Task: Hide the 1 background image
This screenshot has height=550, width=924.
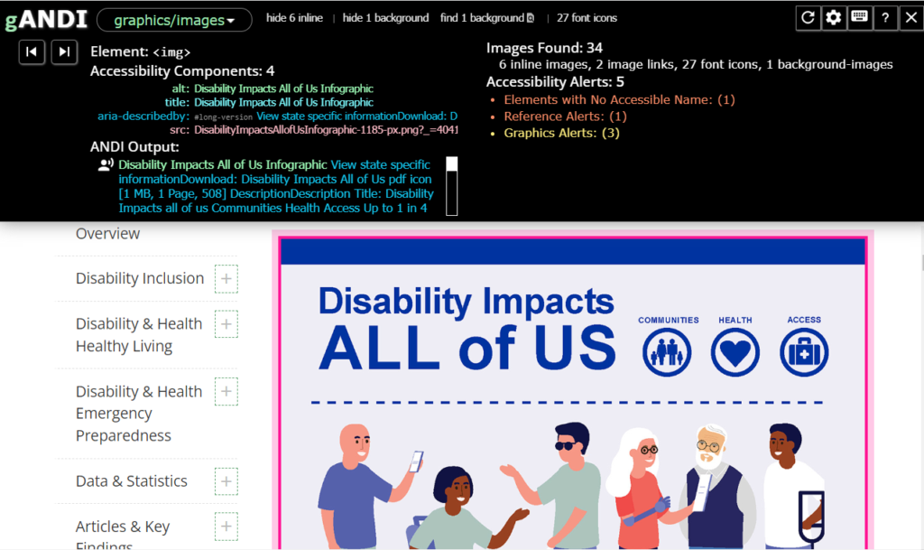Action: [385, 17]
